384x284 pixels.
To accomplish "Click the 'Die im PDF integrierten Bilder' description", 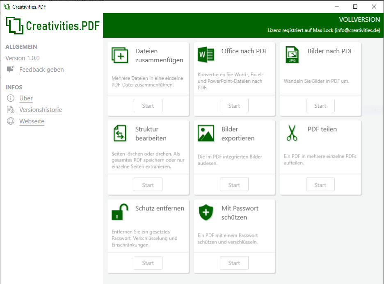I will [230, 160].
